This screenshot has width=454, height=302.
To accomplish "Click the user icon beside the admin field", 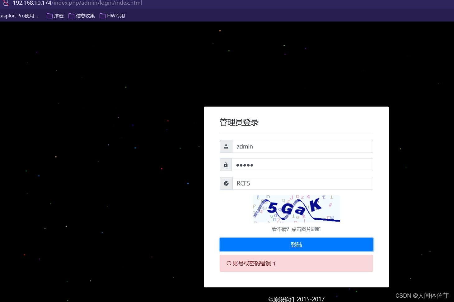I will point(226,146).
